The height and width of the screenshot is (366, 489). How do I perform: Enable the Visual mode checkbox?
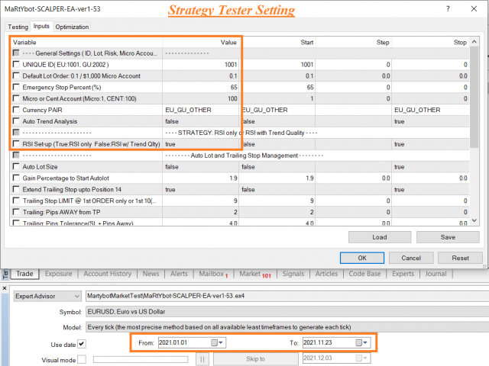[82, 359]
